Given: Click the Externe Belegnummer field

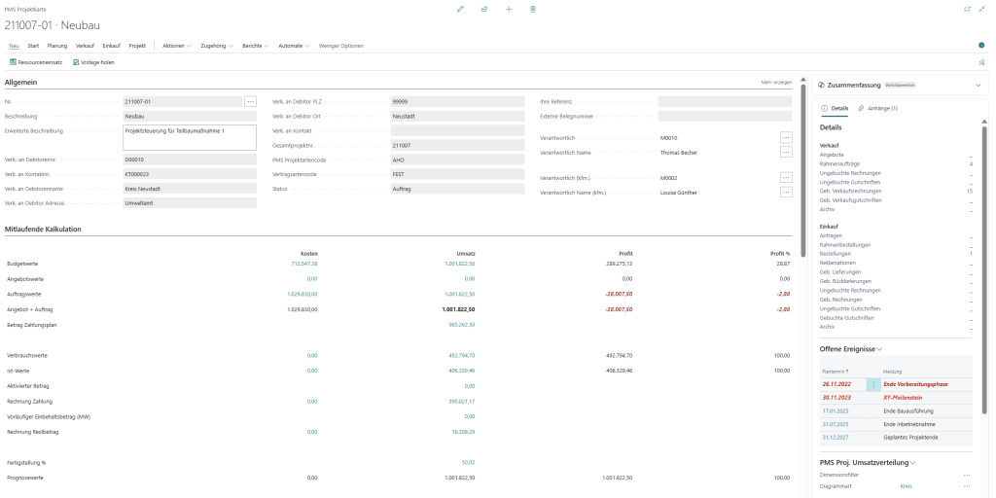Looking at the screenshot, I should pos(725,117).
